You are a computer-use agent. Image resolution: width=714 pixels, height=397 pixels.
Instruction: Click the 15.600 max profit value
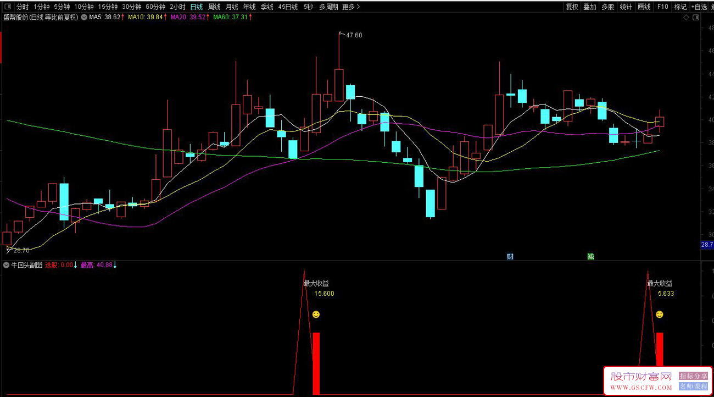pyautogui.click(x=324, y=294)
